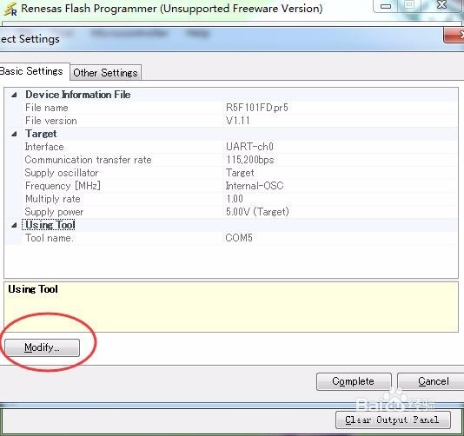
Task: Click the 115,200bps value
Action: [x=250, y=160]
